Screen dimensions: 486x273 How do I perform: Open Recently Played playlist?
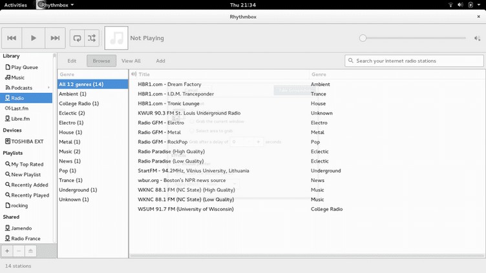click(x=26, y=195)
